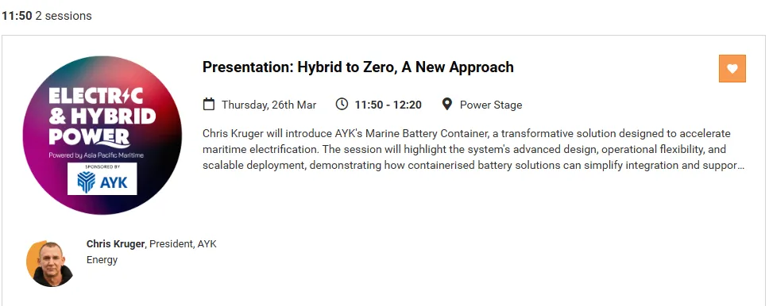Favorite the session with the heart button

click(x=732, y=68)
